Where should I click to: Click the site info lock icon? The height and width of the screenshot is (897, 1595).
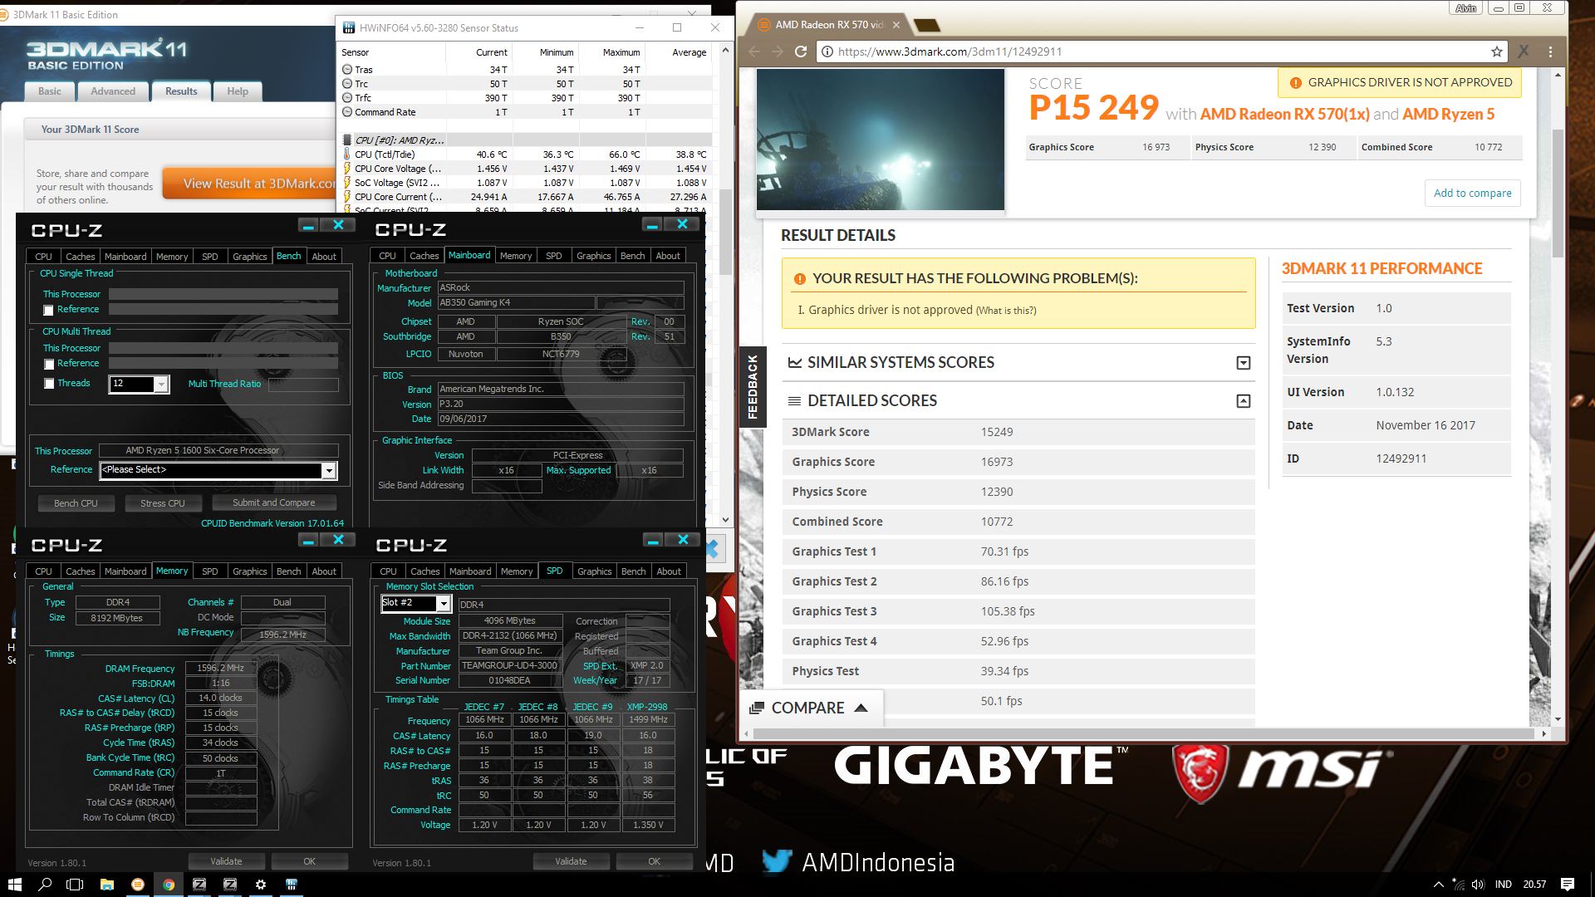pyautogui.click(x=827, y=51)
